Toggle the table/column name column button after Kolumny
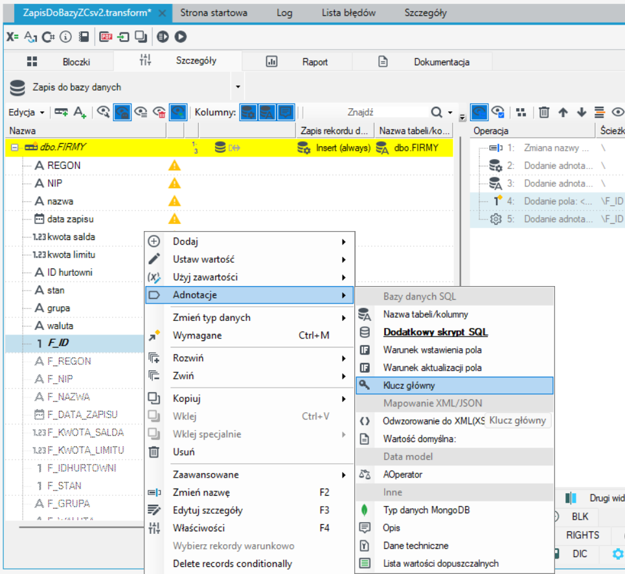This screenshot has height=574, width=625. tap(267, 113)
